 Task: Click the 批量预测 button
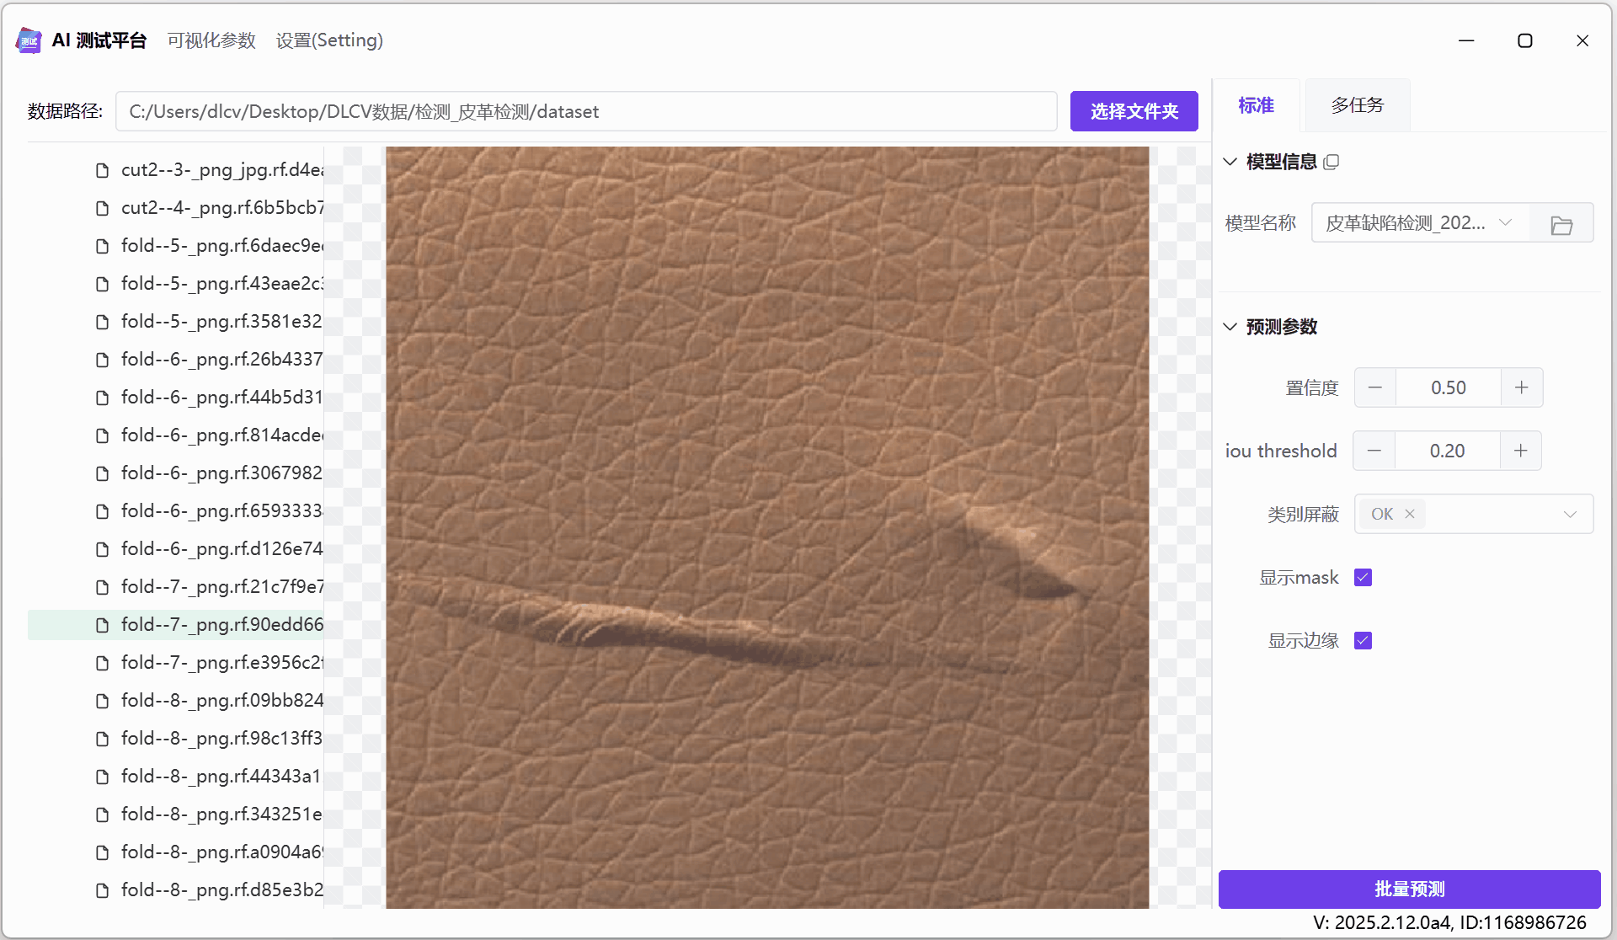coord(1409,889)
